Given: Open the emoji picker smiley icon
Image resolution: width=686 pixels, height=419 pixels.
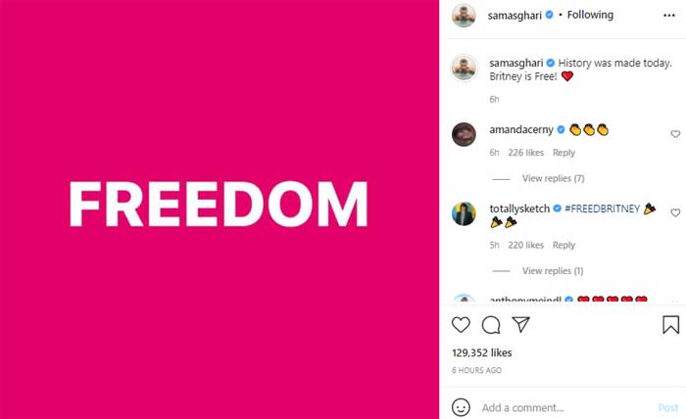Looking at the screenshot, I should pyautogui.click(x=461, y=407).
